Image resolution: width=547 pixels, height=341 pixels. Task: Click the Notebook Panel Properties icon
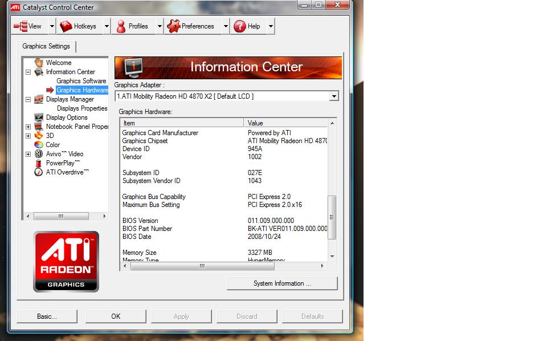(39, 127)
